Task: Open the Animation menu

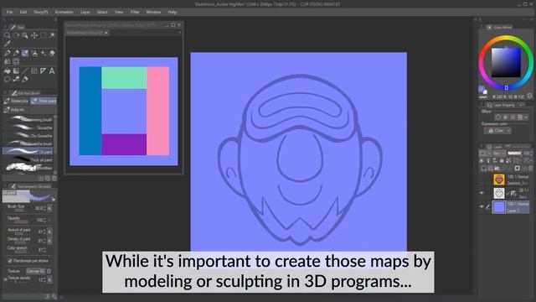Action: click(64, 12)
